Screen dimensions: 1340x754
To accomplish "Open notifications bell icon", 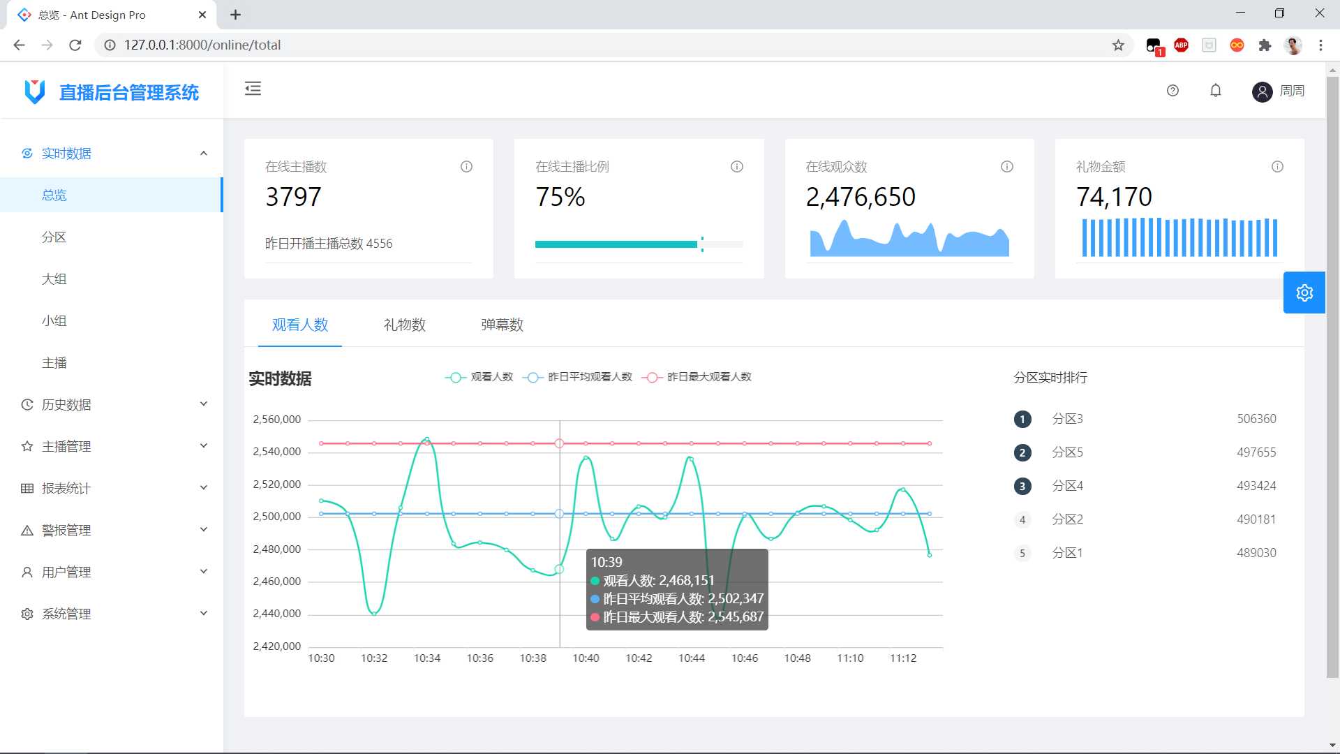I will point(1216,91).
